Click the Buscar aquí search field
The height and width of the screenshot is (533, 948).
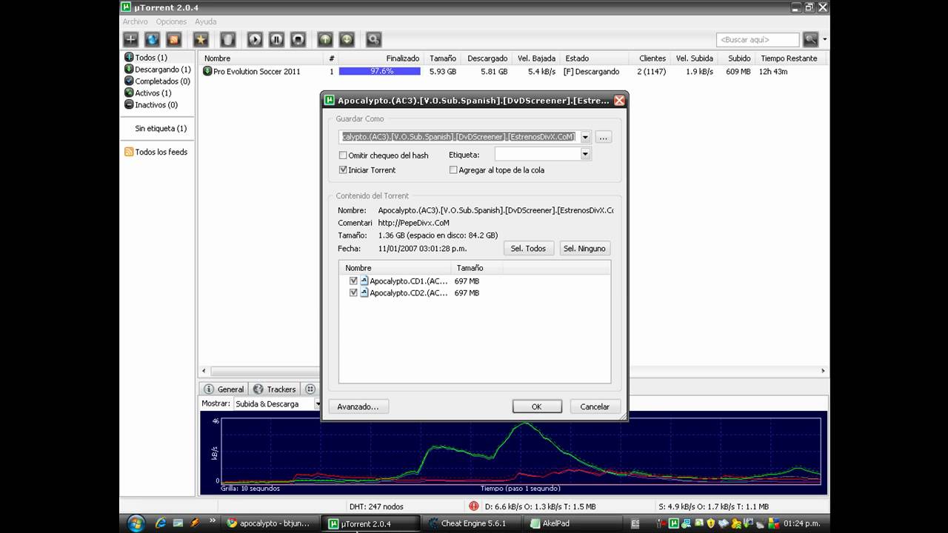(758, 40)
